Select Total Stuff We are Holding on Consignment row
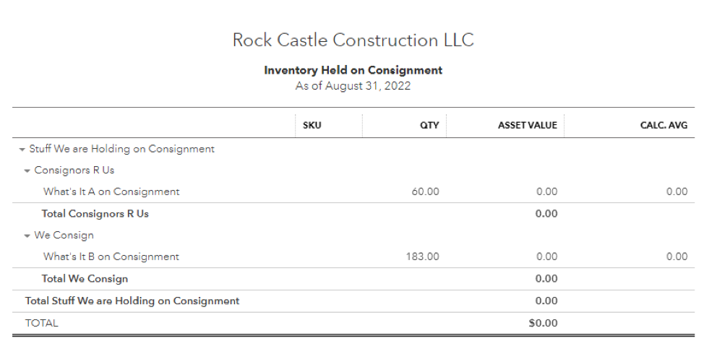This screenshot has width=704, height=349. 132,301
